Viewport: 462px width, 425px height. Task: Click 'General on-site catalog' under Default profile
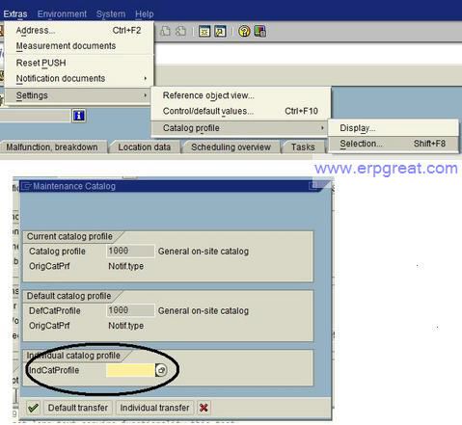pyautogui.click(x=204, y=311)
